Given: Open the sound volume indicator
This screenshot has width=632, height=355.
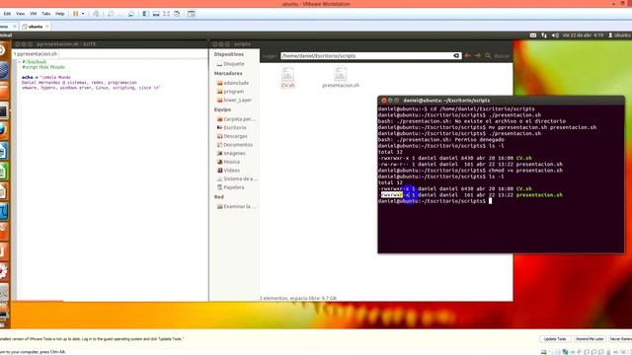Looking at the screenshot, I should click(x=555, y=35).
